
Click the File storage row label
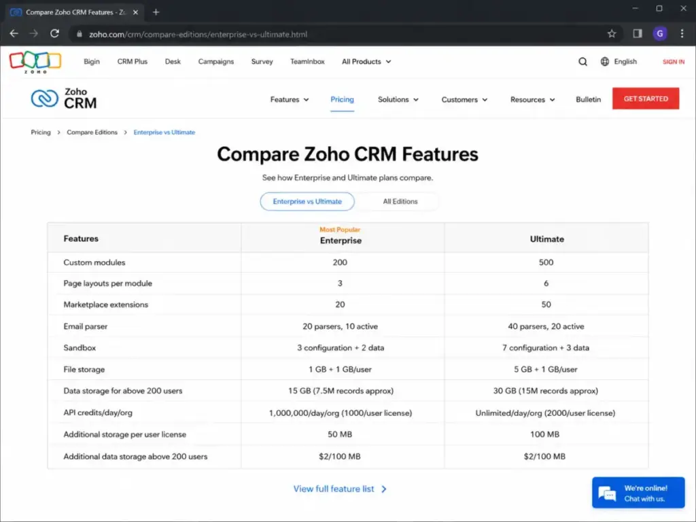pyautogui.click(x=84, y=369)
